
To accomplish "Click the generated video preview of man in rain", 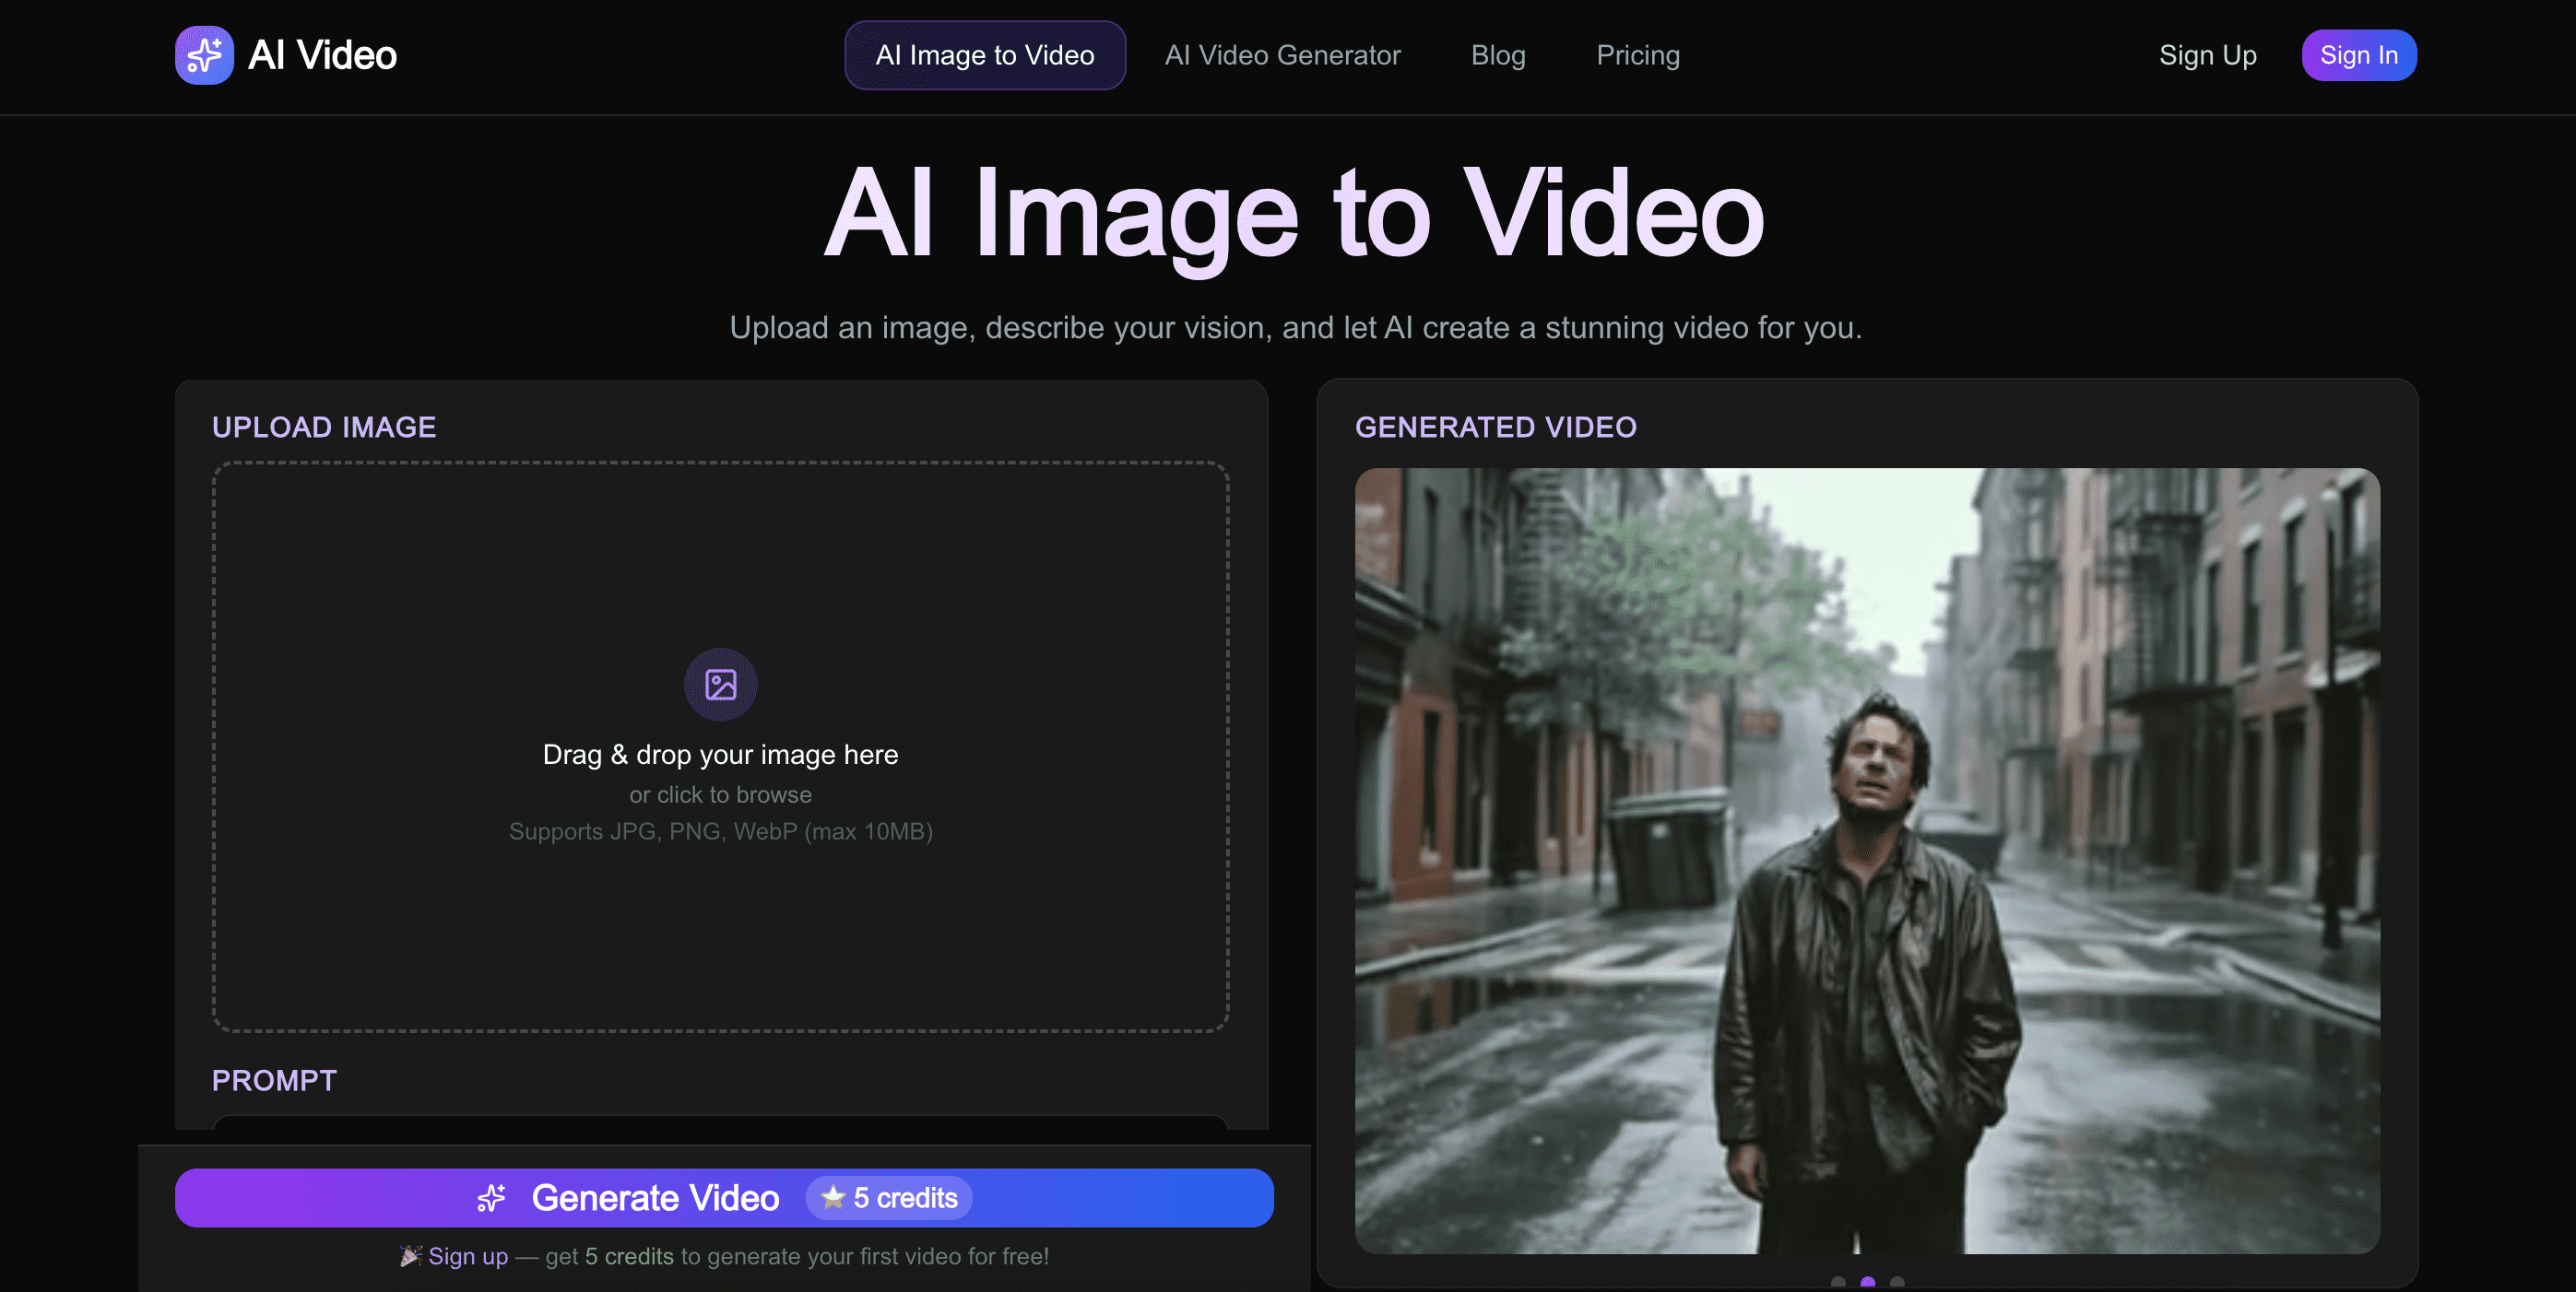I will click(1867, 861).
